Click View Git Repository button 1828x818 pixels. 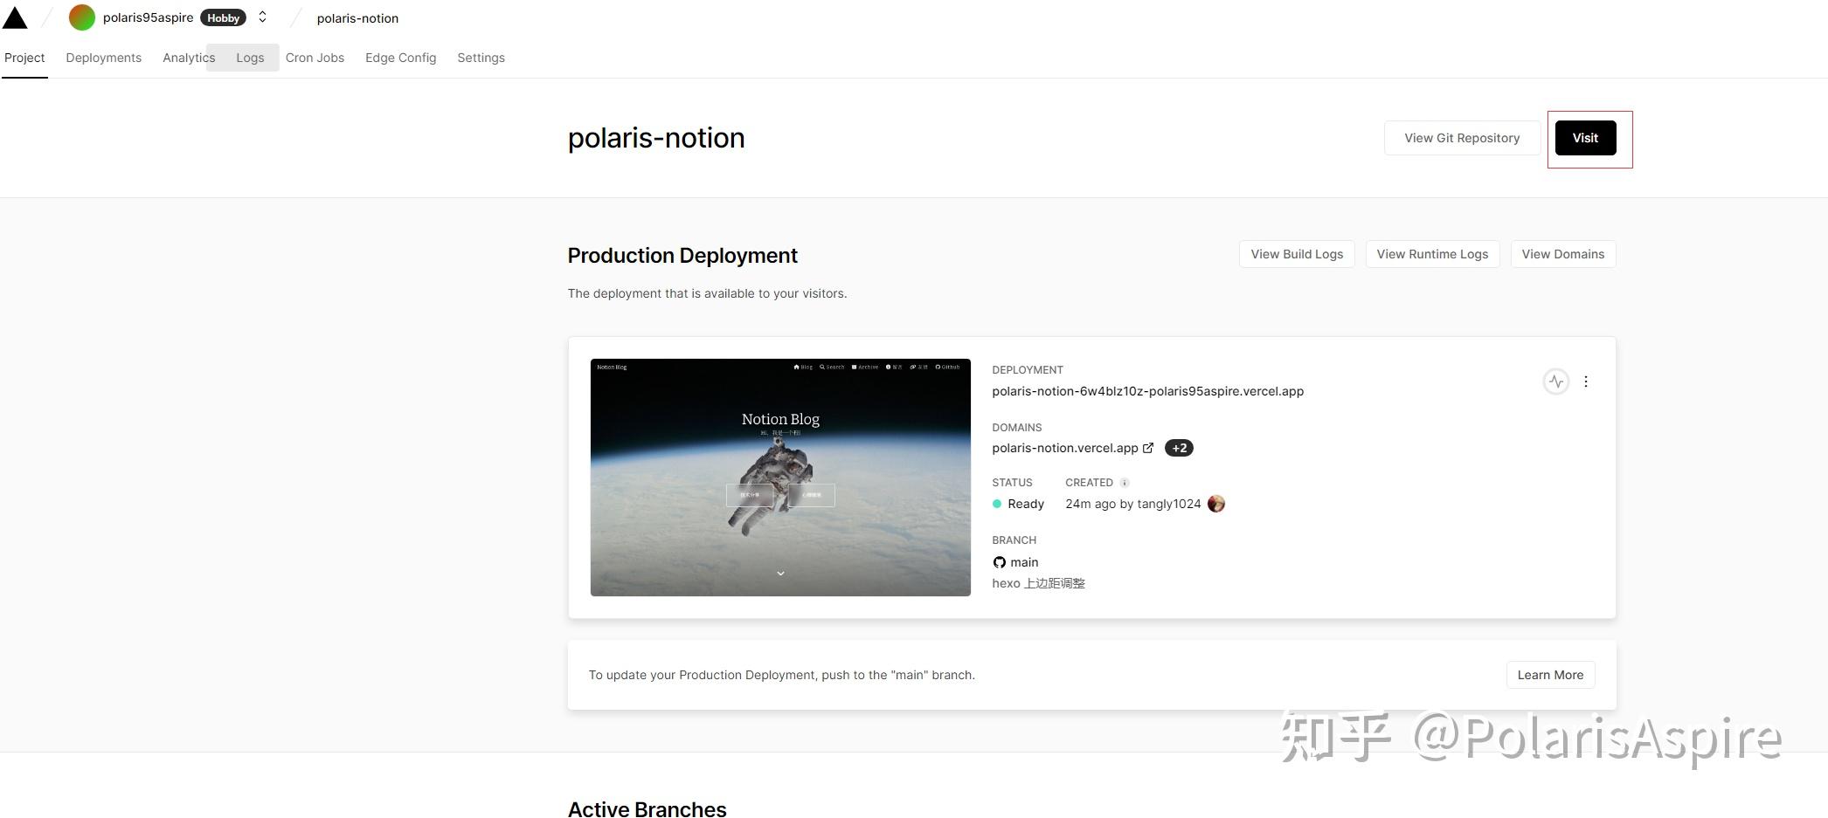tap(1462, 138)
